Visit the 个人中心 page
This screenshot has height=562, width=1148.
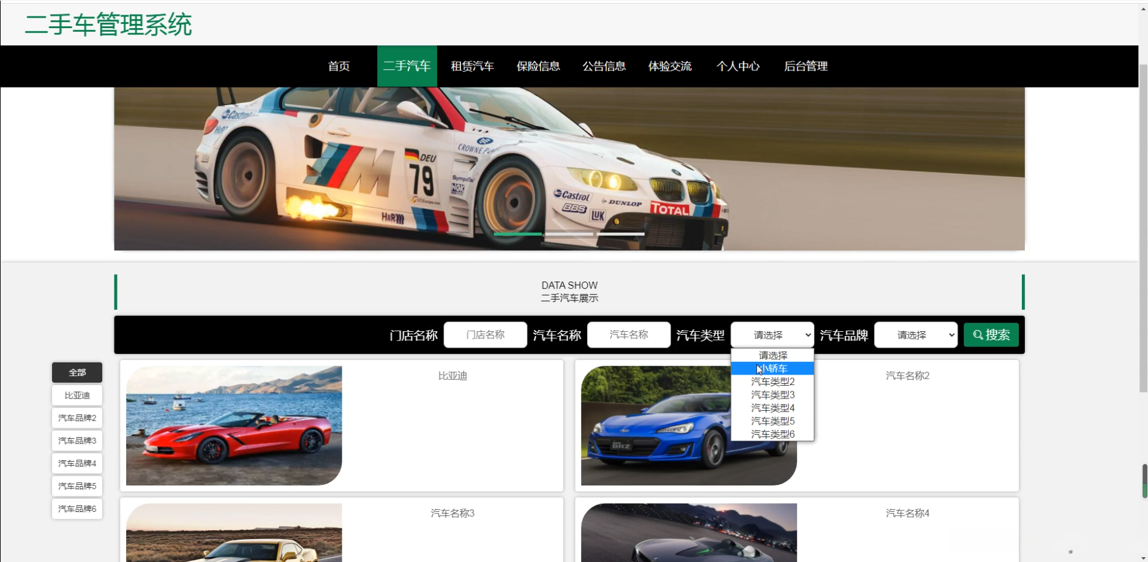(x=738, y=66)
